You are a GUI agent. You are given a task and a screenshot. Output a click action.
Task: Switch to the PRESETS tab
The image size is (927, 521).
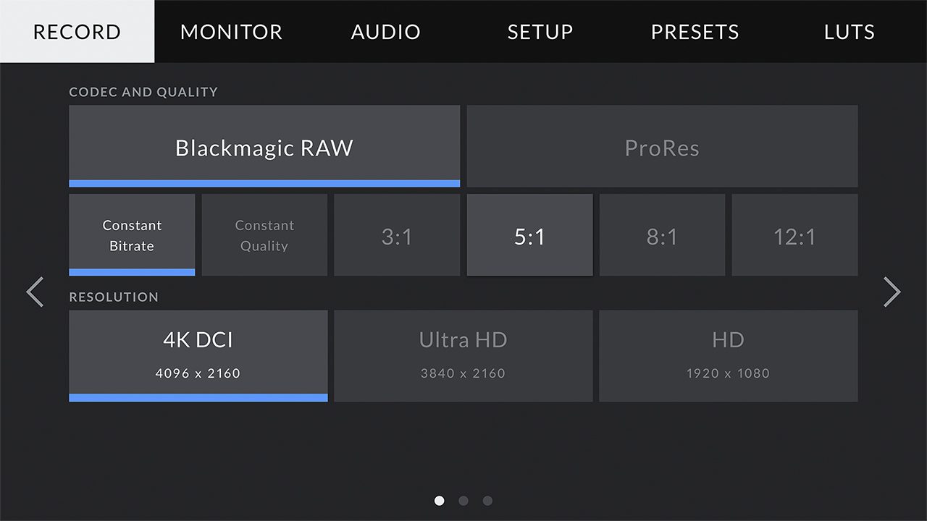(x=695, y=32)
